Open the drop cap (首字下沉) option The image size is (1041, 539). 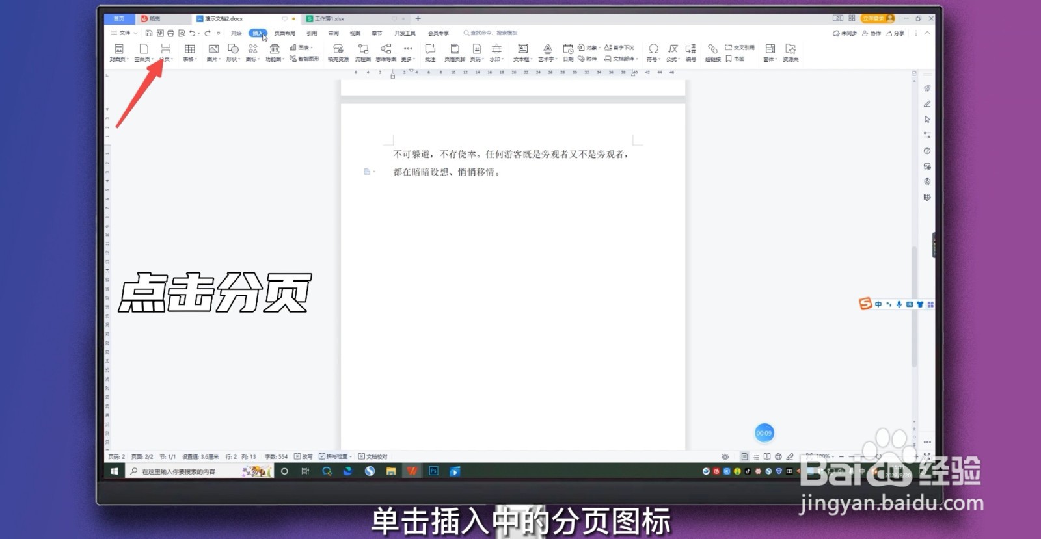pos(619,47)
